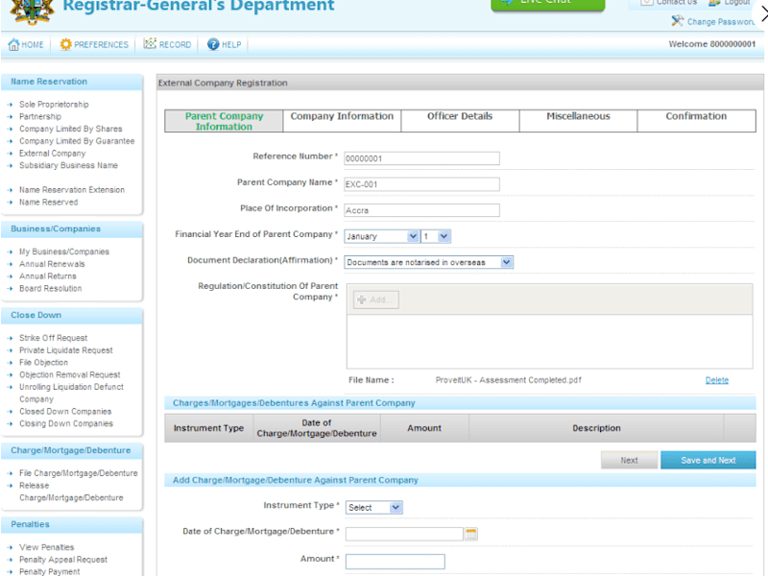This screenshot has height=576, width=768.
Task: Click the Contact Us link
Action: [x=677, y=3]
